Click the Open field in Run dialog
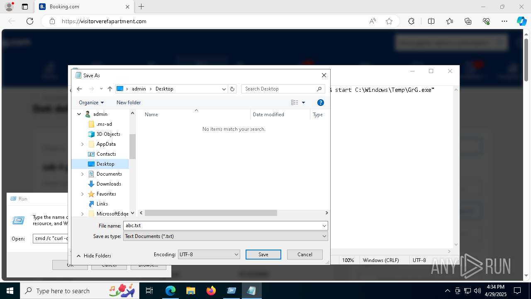Image resolution: width=531 pixels, height=299 pixels. coord(50,238)
